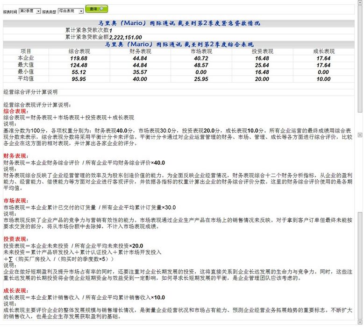Click the 未来投资＝累计产品研发投入 formula line
364x331 pixels.
pyautogui.click(x=82, y=253)
